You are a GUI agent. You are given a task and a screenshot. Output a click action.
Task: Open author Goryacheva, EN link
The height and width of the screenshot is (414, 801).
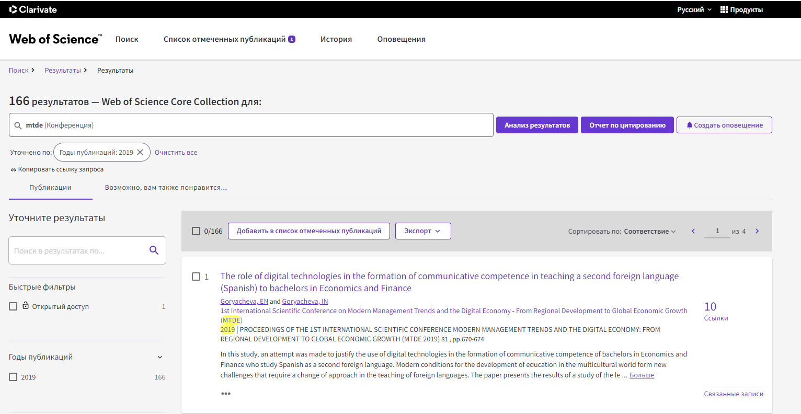[244, 302]
